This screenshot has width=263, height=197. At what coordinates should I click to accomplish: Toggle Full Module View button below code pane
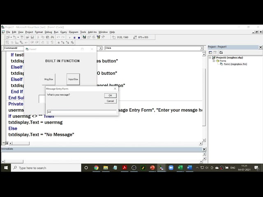[x=7, y=143]
